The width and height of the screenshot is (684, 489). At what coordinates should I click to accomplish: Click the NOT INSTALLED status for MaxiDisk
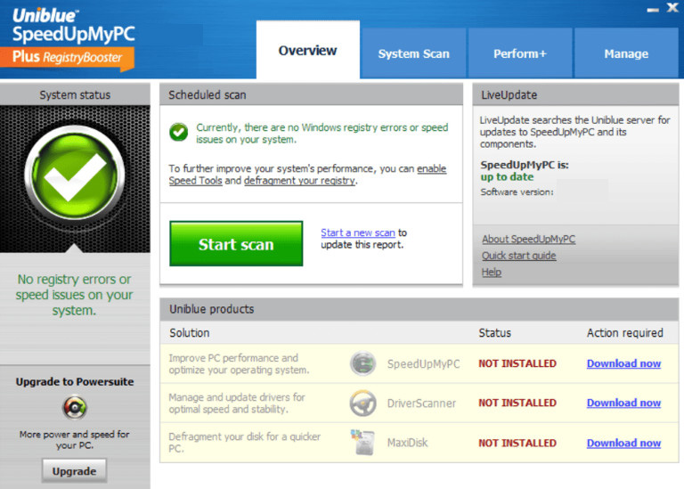coord(517,443)
